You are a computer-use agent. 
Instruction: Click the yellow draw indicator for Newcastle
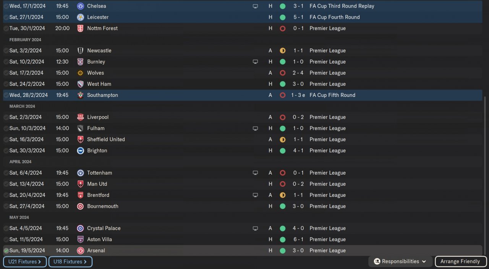pyautogui.click(x=283, y=51)
